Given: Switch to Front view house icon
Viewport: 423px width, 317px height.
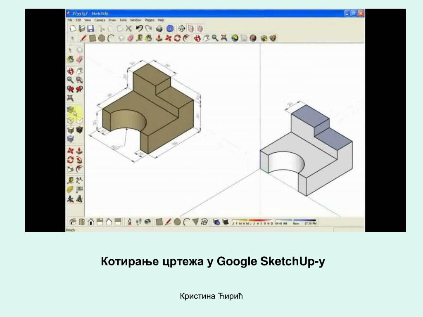Looking at the screenshot, I should click(x=91, y=222).
